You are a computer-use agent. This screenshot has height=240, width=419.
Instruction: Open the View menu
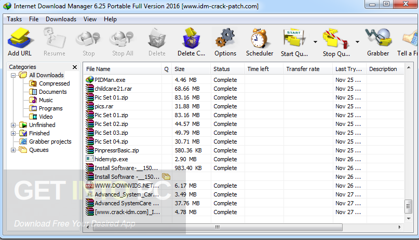pos(90,19)
